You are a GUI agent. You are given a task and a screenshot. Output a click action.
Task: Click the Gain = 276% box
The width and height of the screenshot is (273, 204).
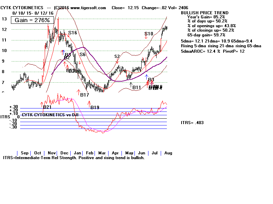coord(32,20)
